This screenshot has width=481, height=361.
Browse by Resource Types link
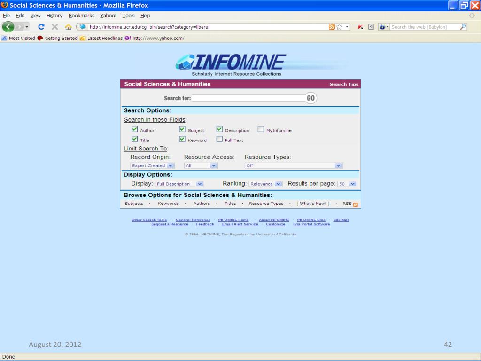[266, 204]
